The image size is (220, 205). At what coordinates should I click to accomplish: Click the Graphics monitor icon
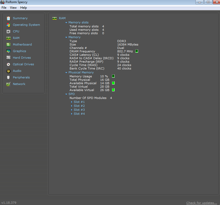click(x=8, y=51)
